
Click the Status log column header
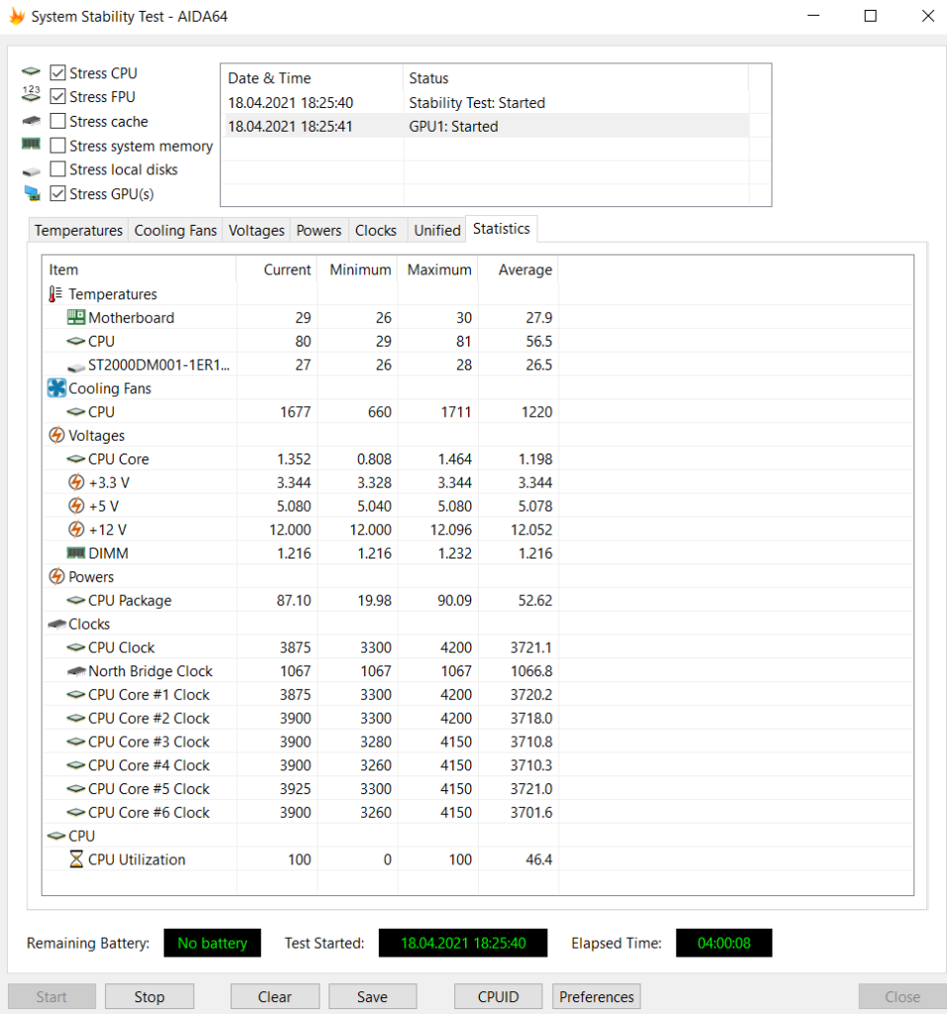(576, 77)
